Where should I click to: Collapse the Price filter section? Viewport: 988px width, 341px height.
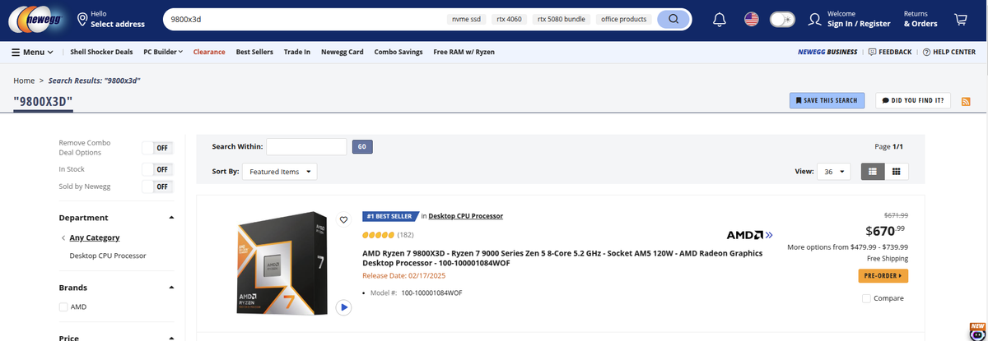(171, 338)
